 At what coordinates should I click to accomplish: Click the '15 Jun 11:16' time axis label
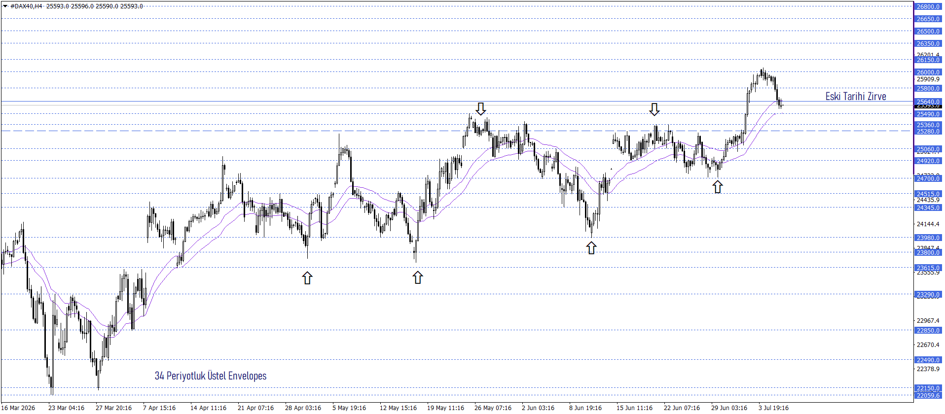[x=634, y=408]
